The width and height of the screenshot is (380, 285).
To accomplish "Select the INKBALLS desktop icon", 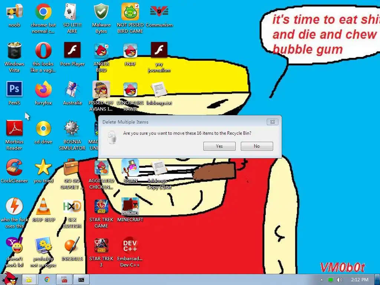I will point(72,245).
